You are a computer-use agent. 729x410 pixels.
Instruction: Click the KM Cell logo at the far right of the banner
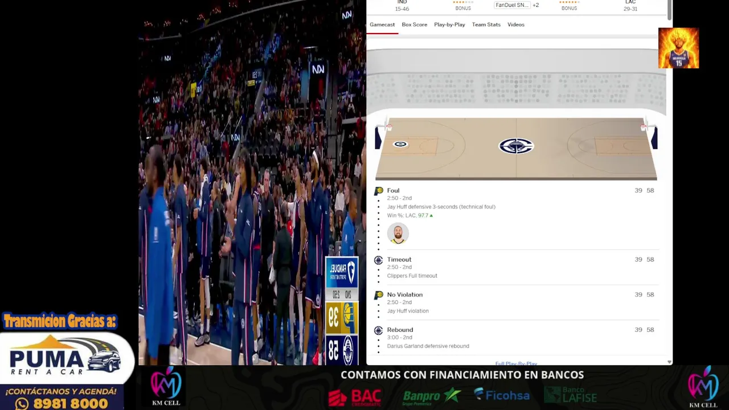[703, 387]
